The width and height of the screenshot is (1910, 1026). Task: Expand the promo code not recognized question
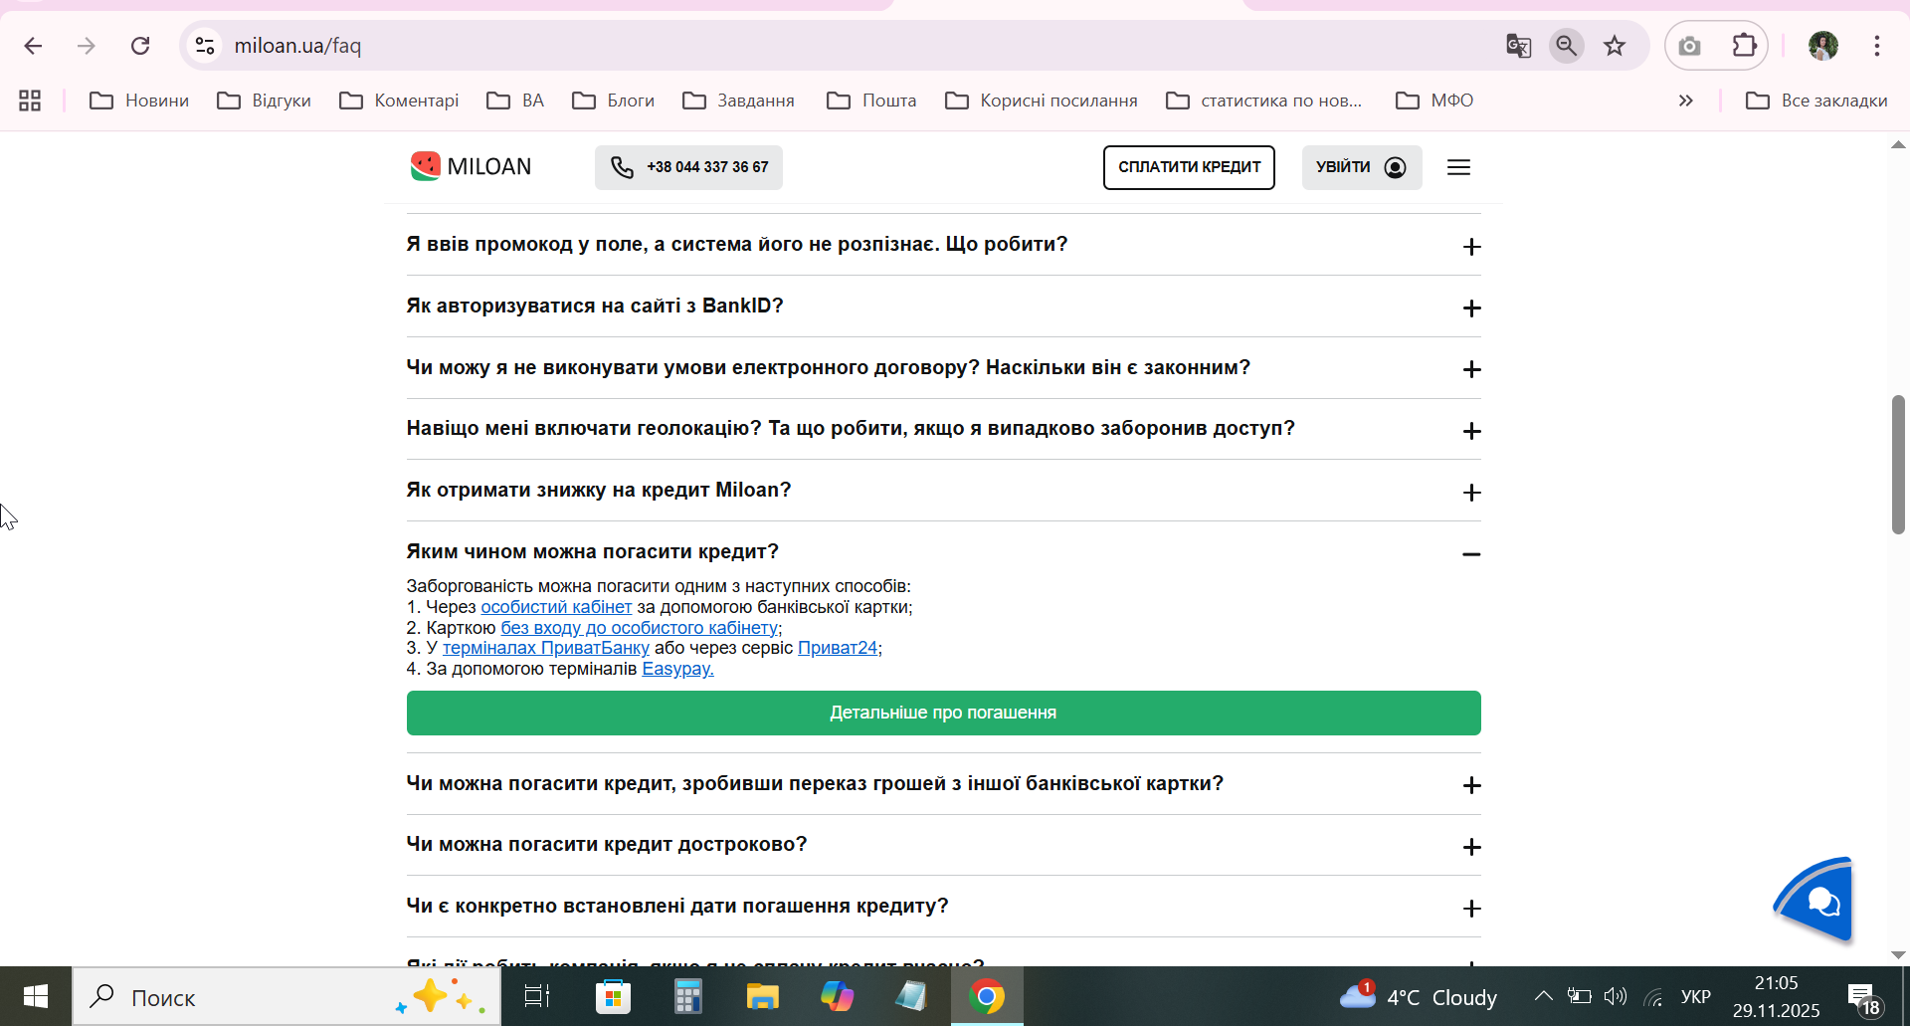point(943,245)
